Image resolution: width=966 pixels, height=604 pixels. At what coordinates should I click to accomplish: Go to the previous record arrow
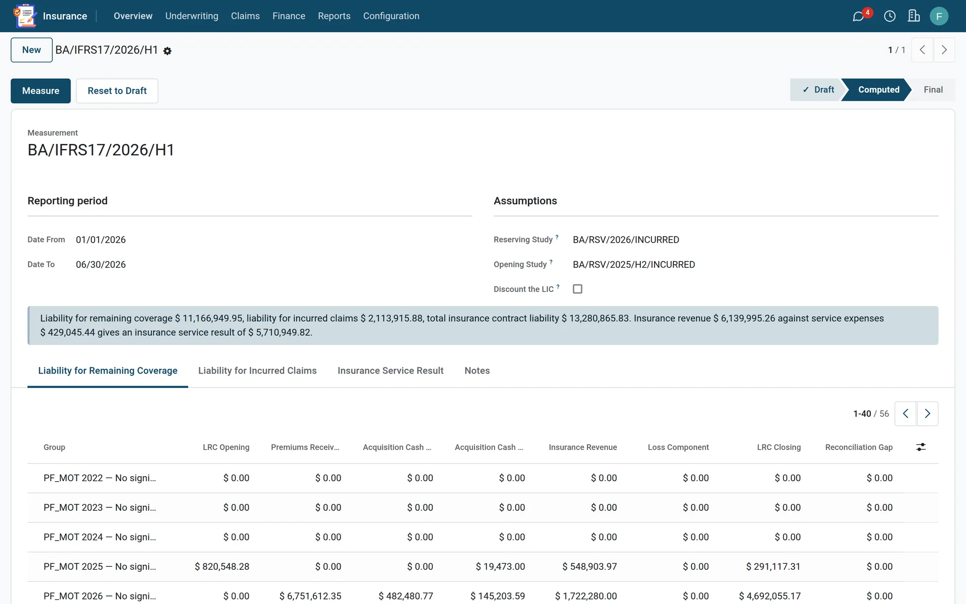pyautogui.click(x=922, y=50)
